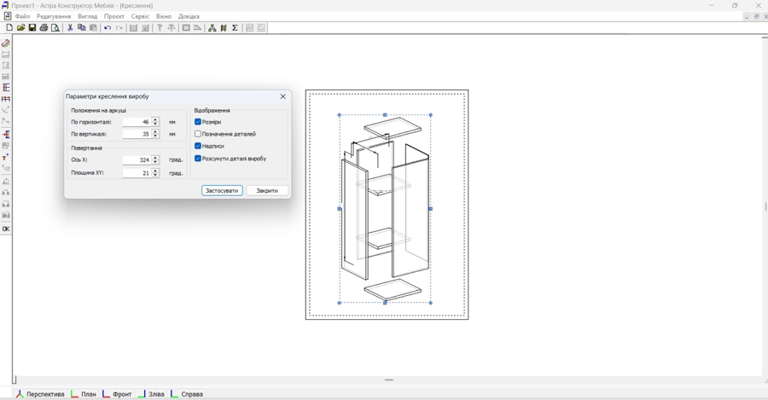
Task: Switch to the Перспектива view tab
Action: tap(40, 394)
